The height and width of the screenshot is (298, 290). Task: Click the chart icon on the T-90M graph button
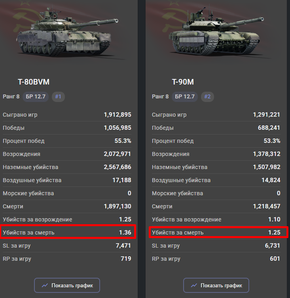click(194, 285)
